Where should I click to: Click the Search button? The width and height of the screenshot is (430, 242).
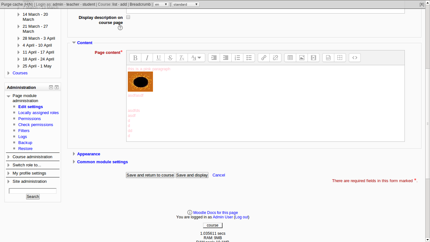pyautogui.click(x=33, y=196)
